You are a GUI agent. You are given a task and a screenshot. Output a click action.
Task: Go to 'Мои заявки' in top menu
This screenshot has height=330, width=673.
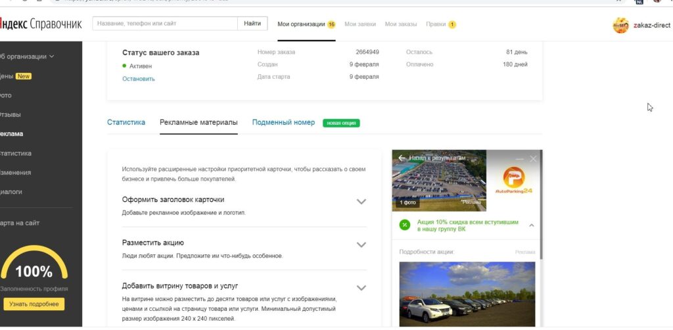[360, 24]
